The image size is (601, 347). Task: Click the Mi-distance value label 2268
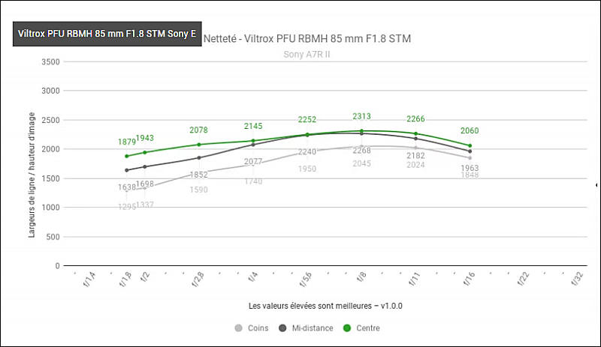(x=361, y=151)
